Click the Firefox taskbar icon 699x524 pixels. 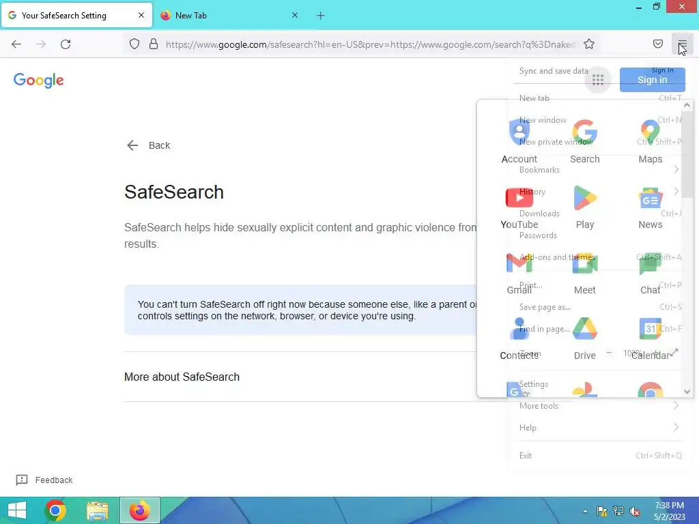tap(139, 510)
